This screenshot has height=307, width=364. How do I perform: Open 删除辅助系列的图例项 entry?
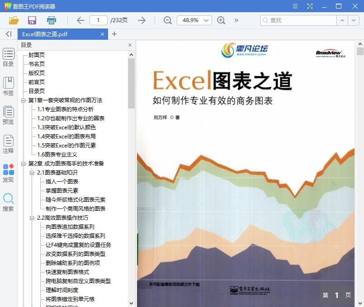click(73, 263)
